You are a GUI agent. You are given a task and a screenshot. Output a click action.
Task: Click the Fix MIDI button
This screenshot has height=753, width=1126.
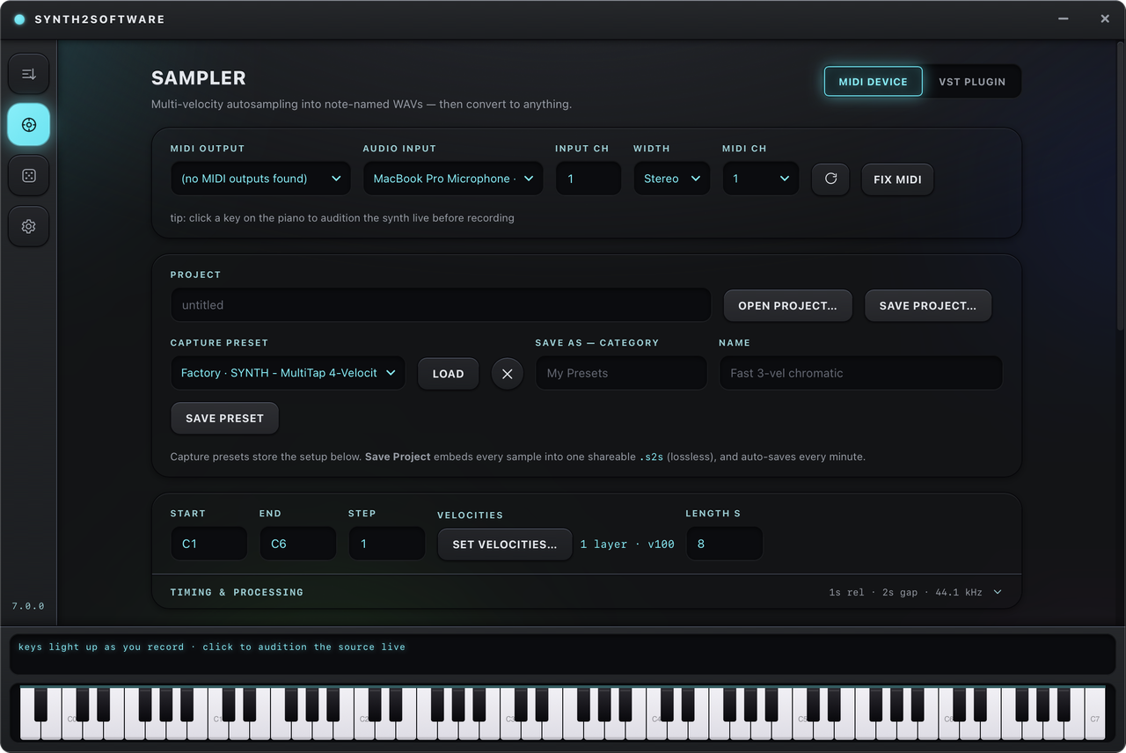897,179
